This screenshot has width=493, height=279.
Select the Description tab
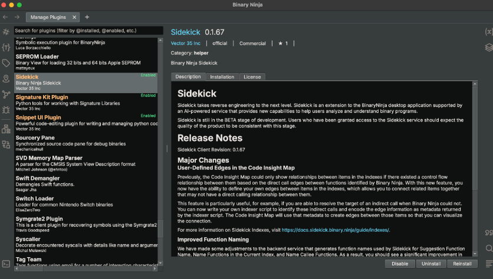pos(188,77)
